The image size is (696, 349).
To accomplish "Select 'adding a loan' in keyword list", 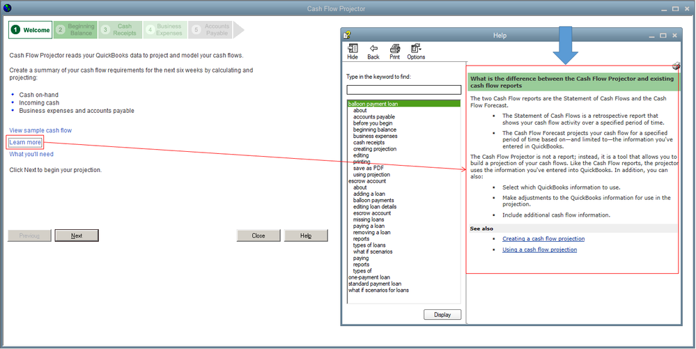I will point(369,194).
